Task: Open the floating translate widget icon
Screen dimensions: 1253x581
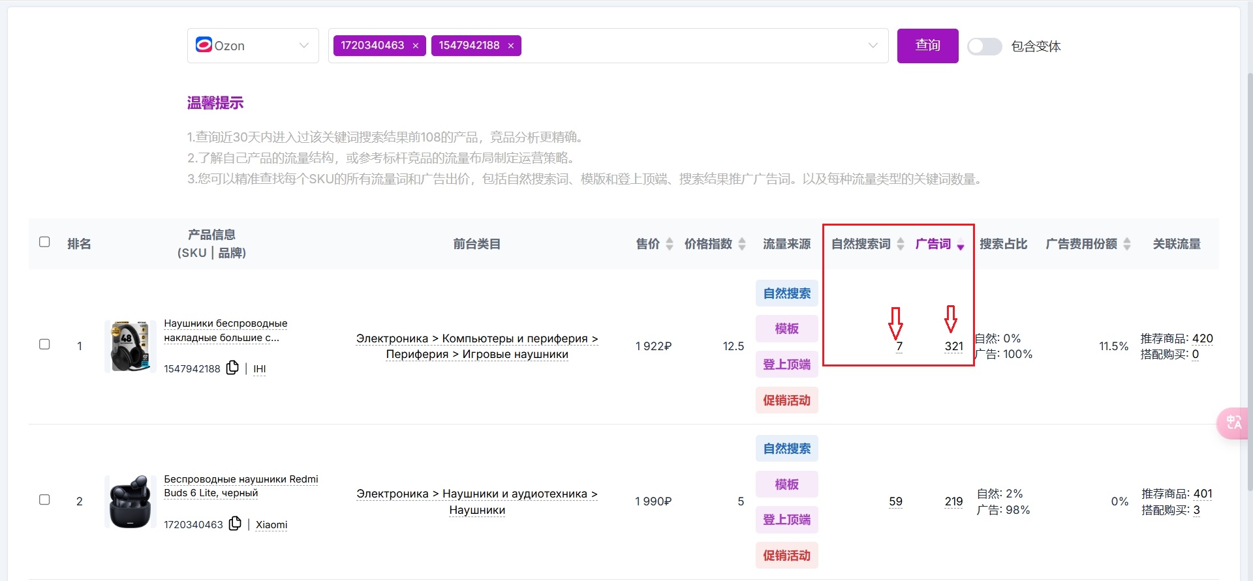Action: click(1233, 423)
